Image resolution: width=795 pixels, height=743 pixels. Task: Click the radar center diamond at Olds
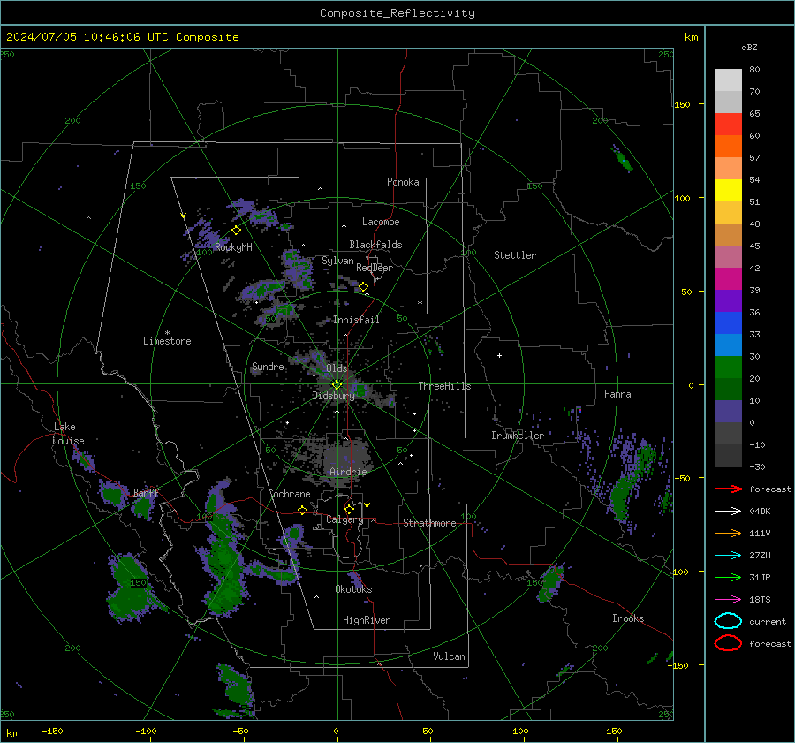click(337, 385)
